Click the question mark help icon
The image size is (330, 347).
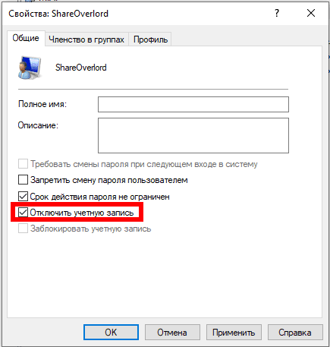click(277, 13)
